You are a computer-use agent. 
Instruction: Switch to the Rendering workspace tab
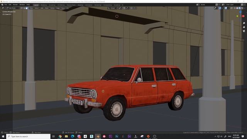click(98, 5)
